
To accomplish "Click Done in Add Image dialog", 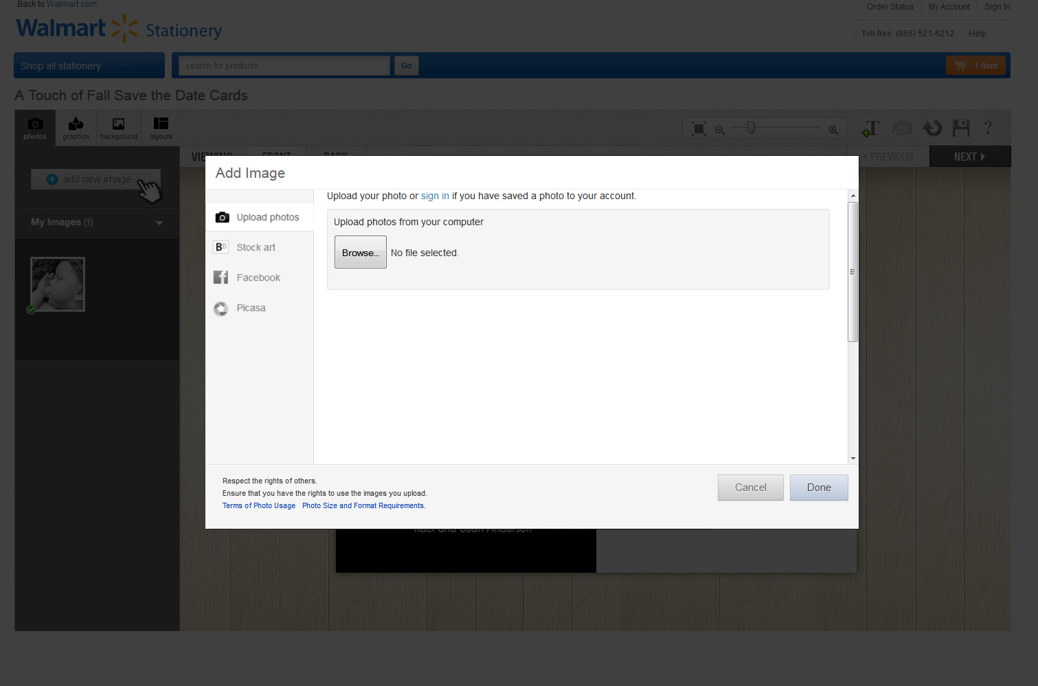I will [818, 488].
